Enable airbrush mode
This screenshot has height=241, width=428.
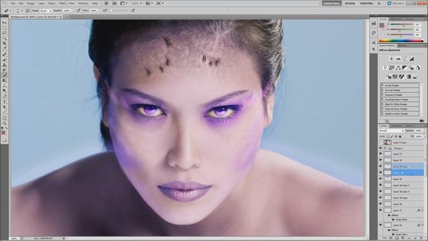tap(105, 11)
